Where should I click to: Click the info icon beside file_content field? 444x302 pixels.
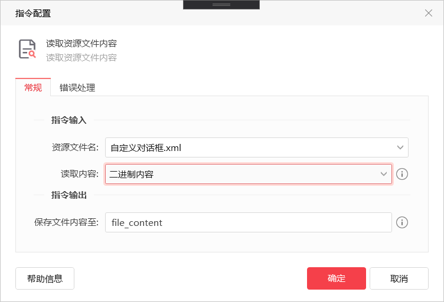coord(402,222)
